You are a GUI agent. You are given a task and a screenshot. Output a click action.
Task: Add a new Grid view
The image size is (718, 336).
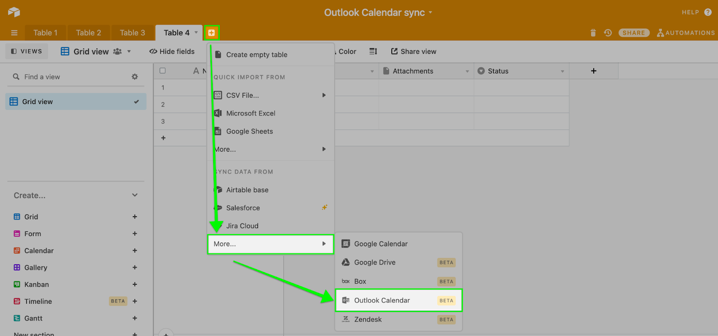pos(135,217)
